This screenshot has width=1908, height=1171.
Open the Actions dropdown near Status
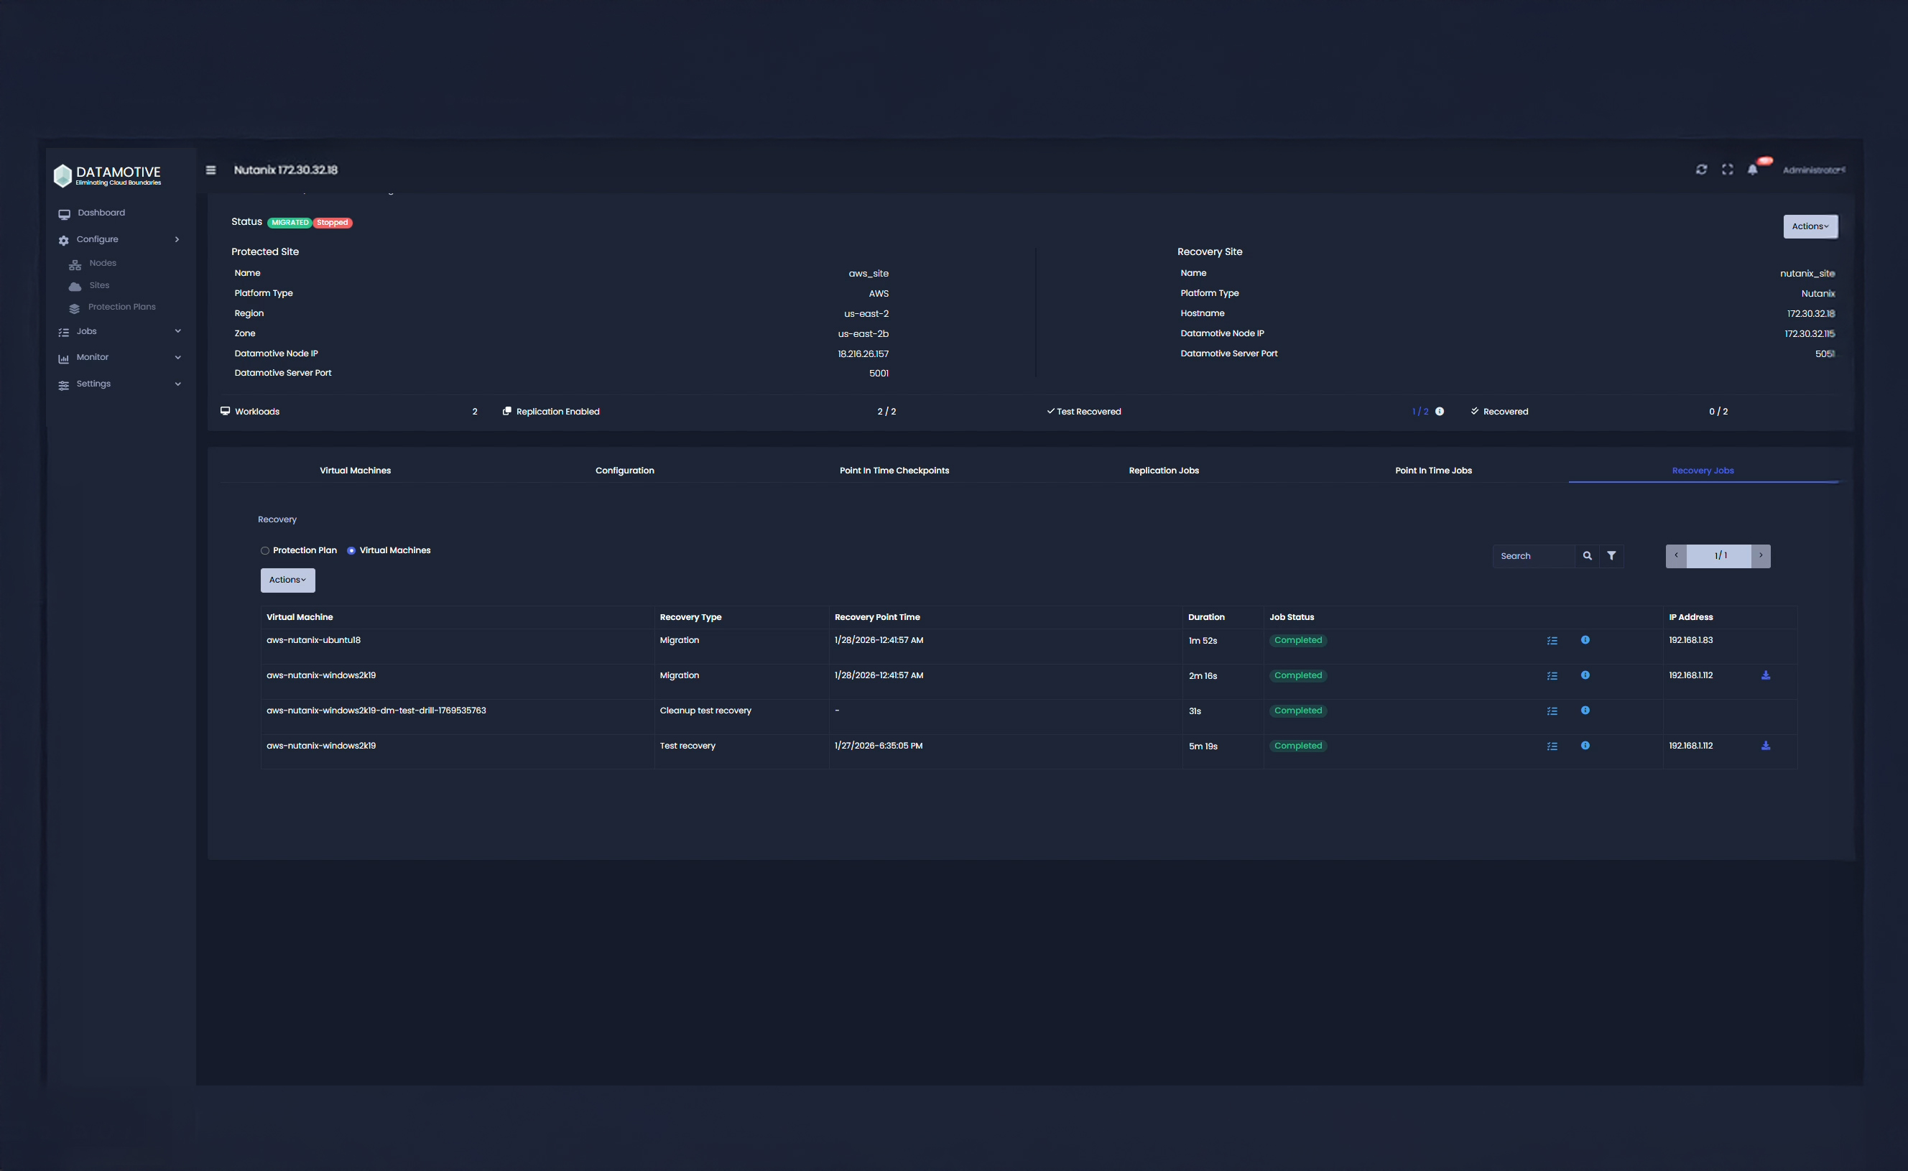click(1810, 226)
